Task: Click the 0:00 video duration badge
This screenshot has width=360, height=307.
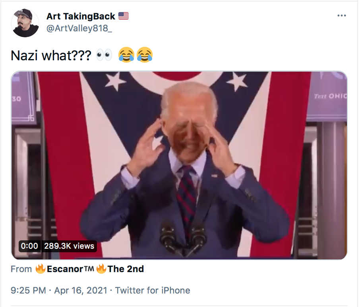Action: [x=29, y=246]
